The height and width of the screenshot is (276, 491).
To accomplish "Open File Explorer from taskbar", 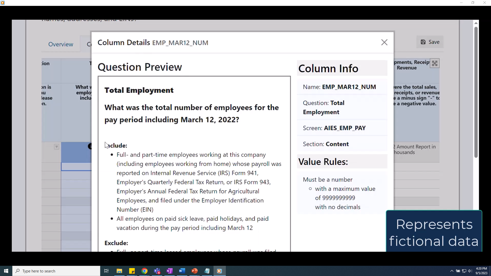I will tap(119, 271).
